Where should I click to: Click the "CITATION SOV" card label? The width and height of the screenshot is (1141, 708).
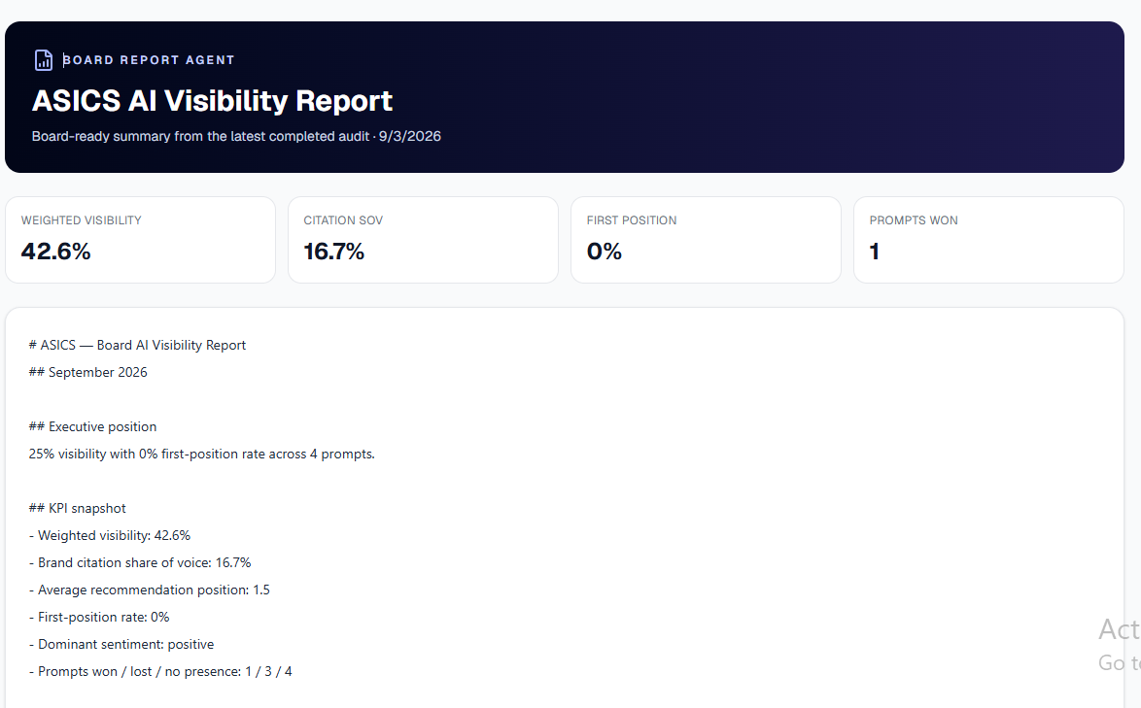(x=343, y=220)
